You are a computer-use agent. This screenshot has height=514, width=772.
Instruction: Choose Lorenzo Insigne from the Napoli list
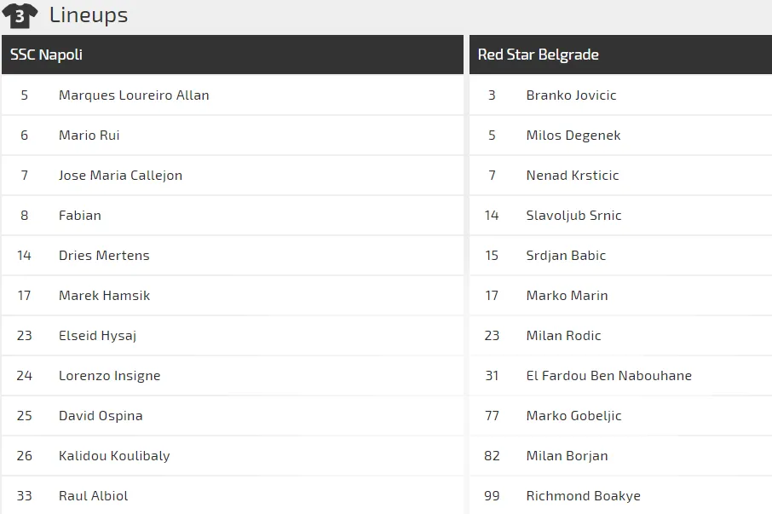109,376
